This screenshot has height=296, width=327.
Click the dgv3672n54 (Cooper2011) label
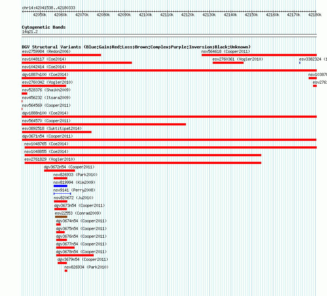pos(69,167)
